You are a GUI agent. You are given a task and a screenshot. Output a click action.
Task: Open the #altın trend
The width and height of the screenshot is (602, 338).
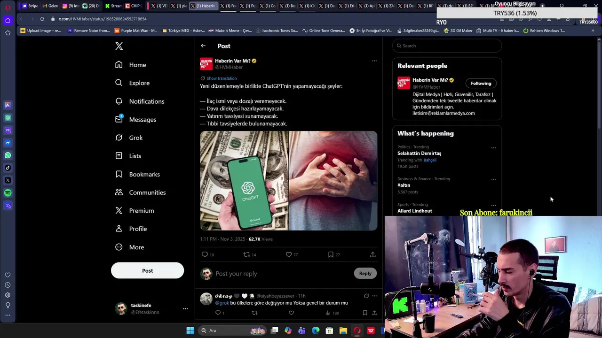pos(404,185)
